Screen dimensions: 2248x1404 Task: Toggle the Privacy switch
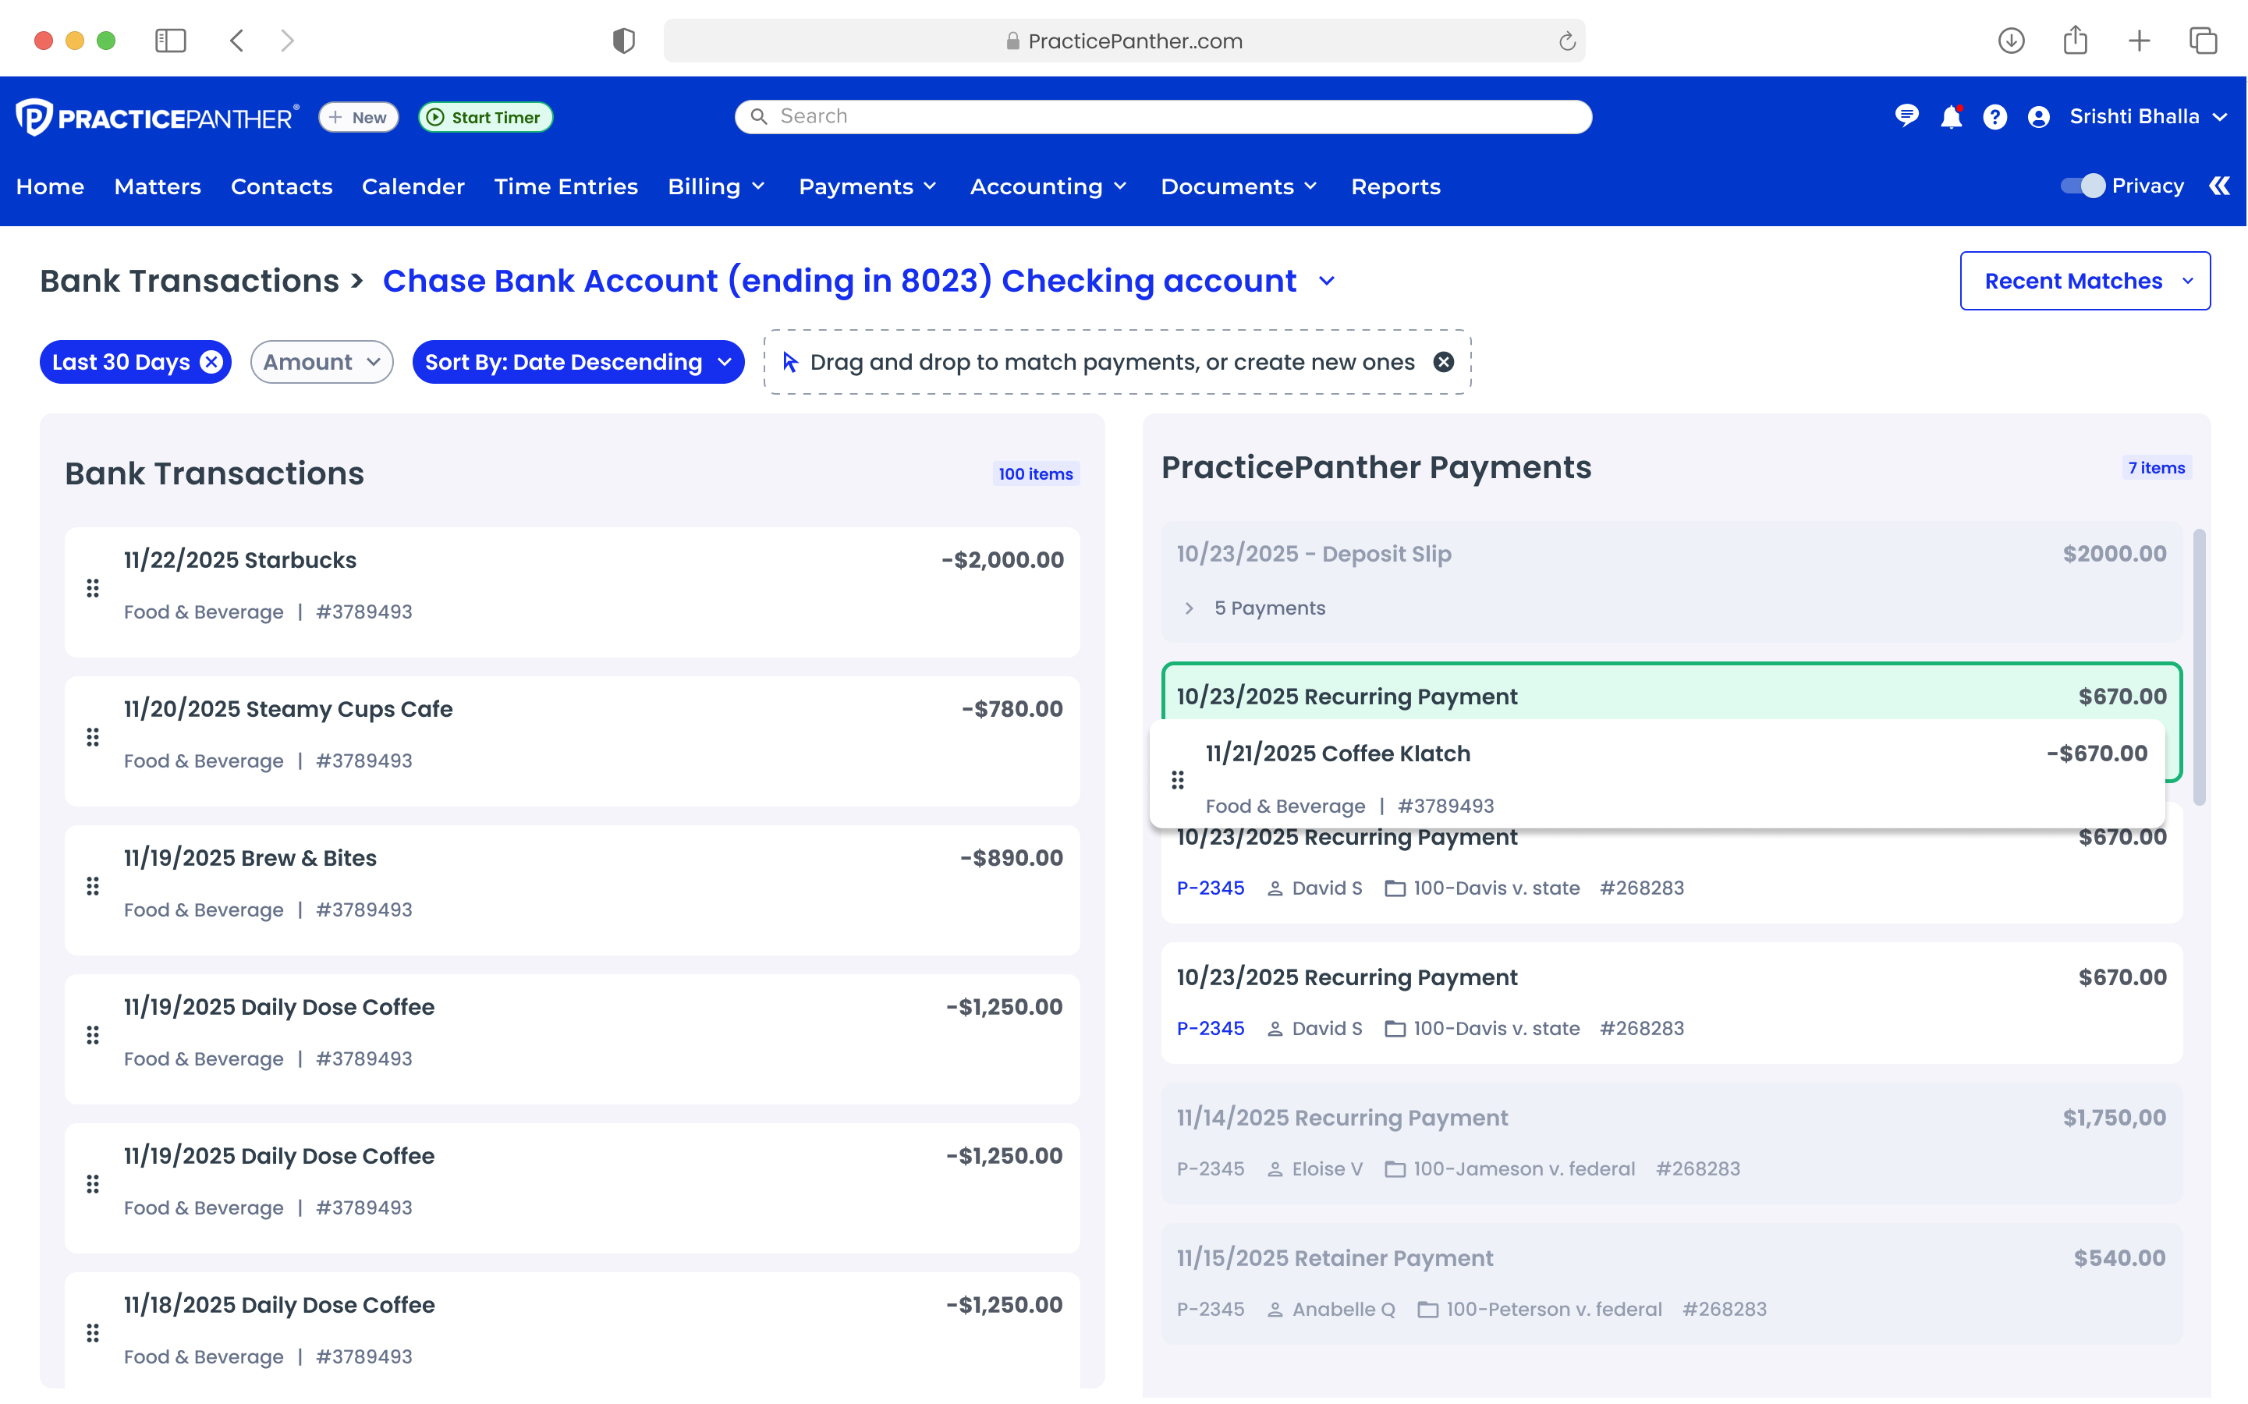(x=2084, y=186)
